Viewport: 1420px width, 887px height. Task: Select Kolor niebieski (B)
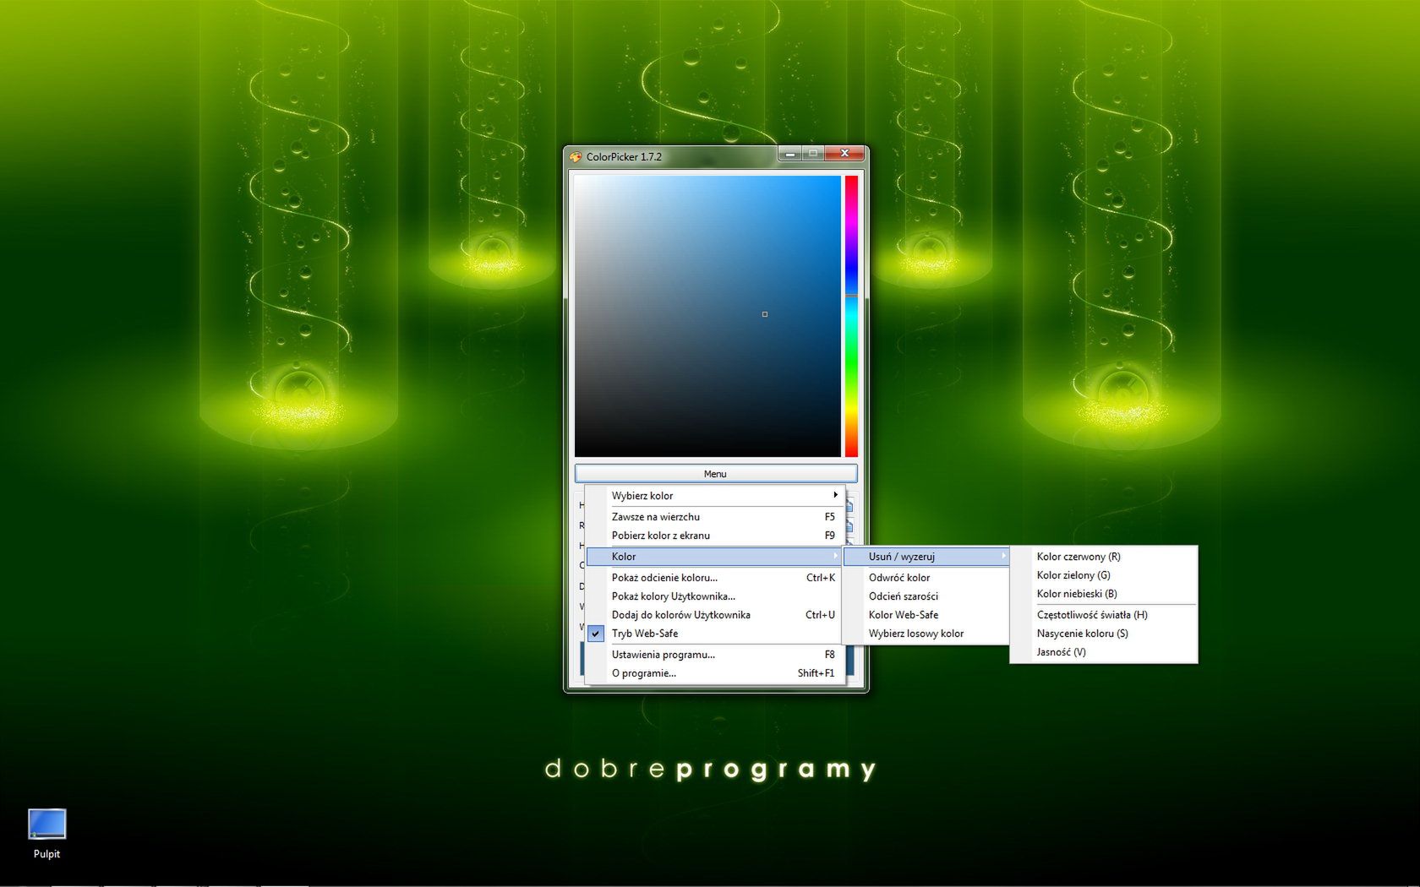point(1104,594)
